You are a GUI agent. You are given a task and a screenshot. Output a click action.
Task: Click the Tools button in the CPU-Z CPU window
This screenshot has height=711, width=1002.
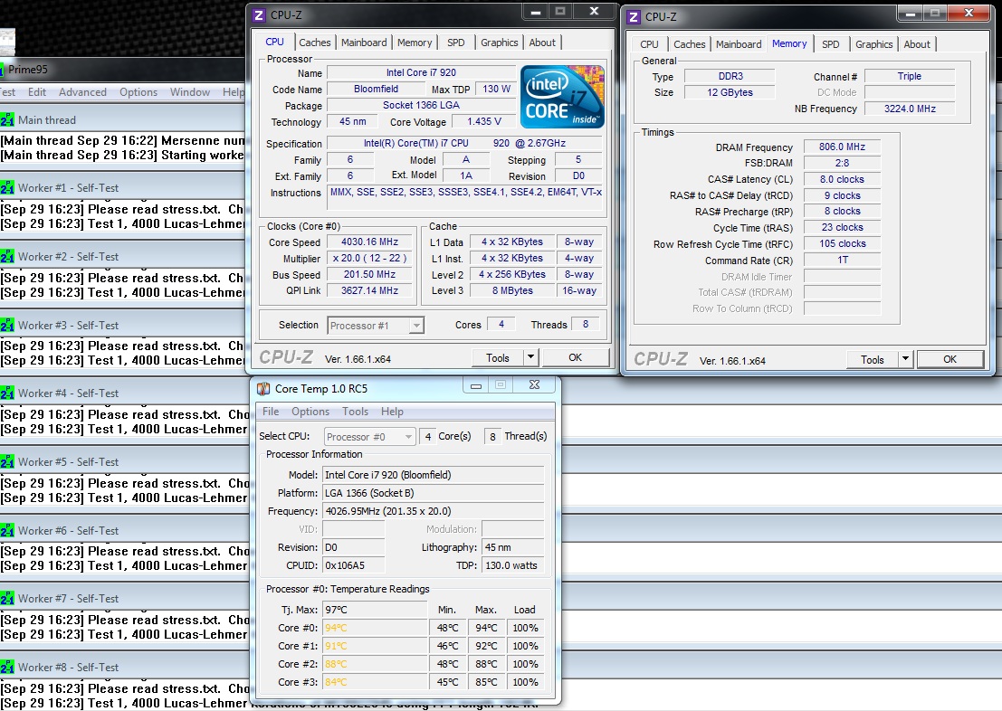(498, 357)
